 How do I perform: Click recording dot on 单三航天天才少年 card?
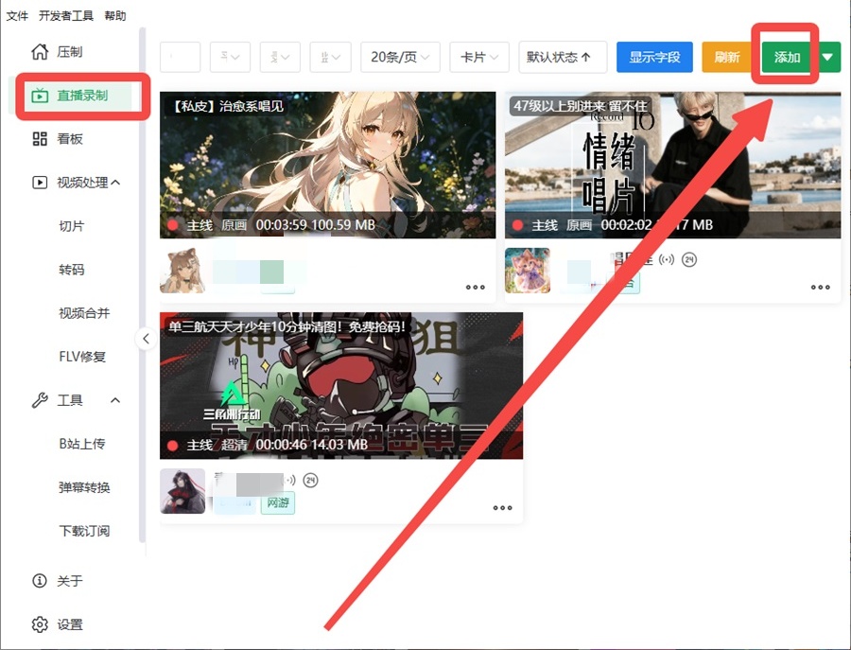pos(173,446)
